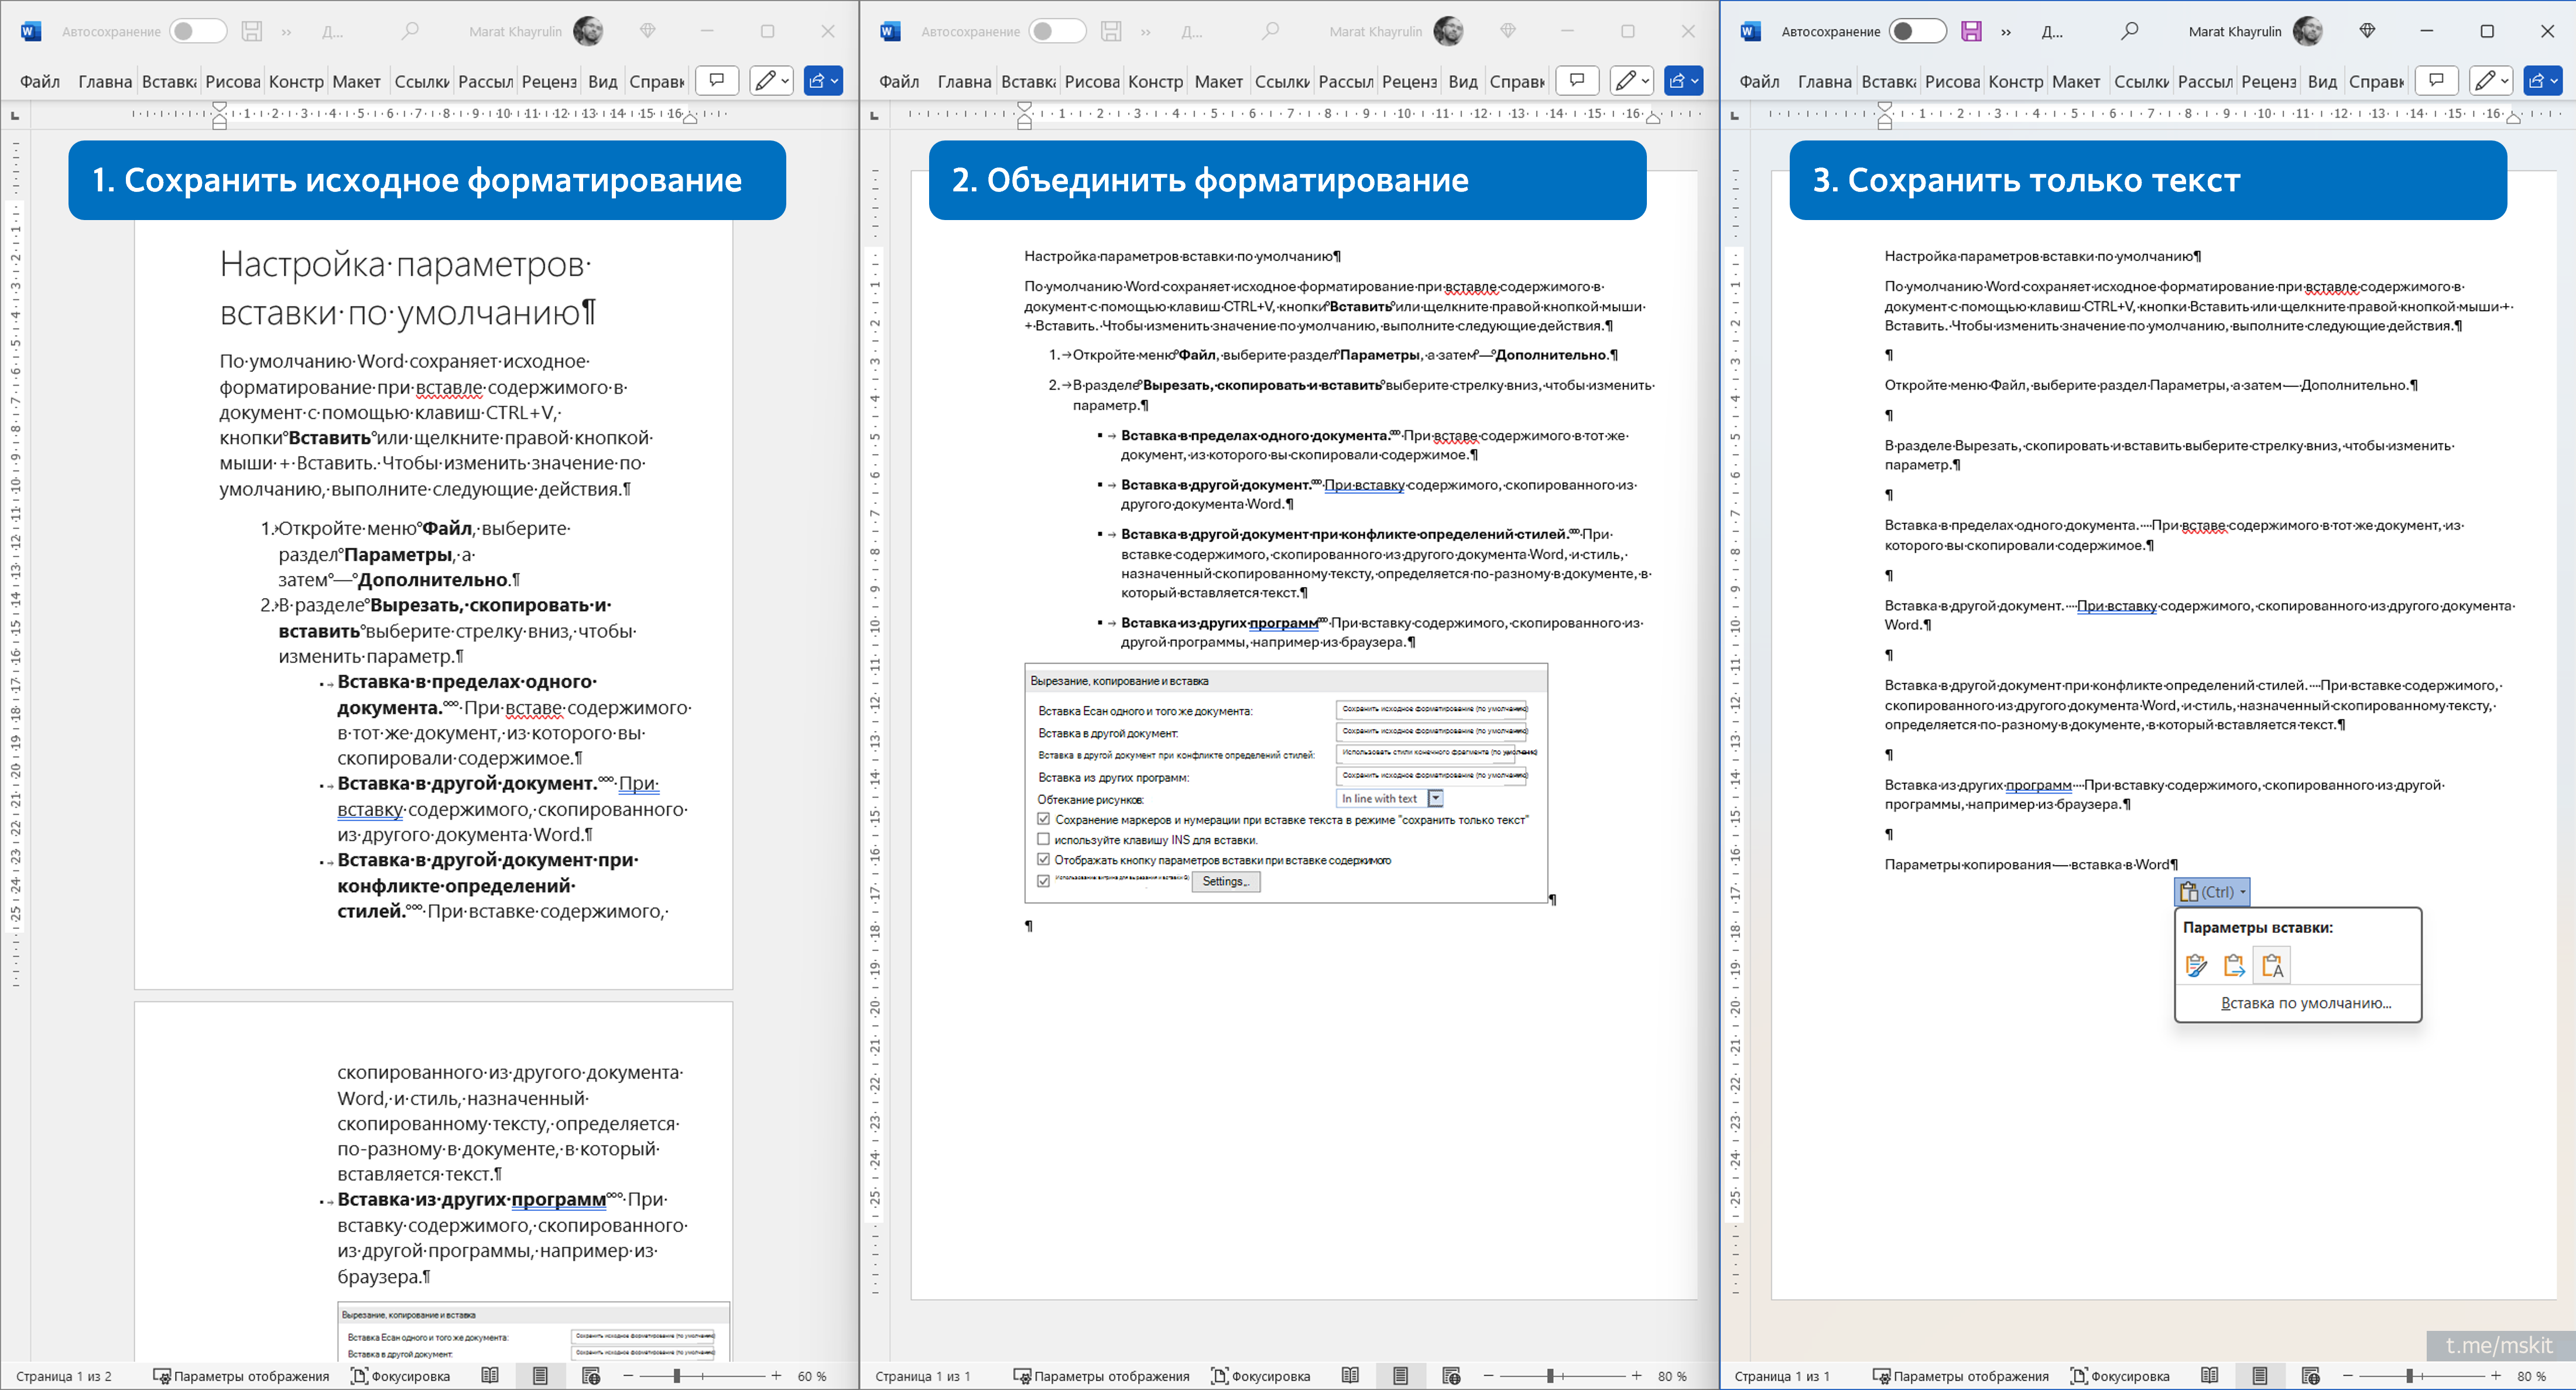
Task: Expand quick access overflow chevrons in right window
Action: click(x=2006, y=32)
